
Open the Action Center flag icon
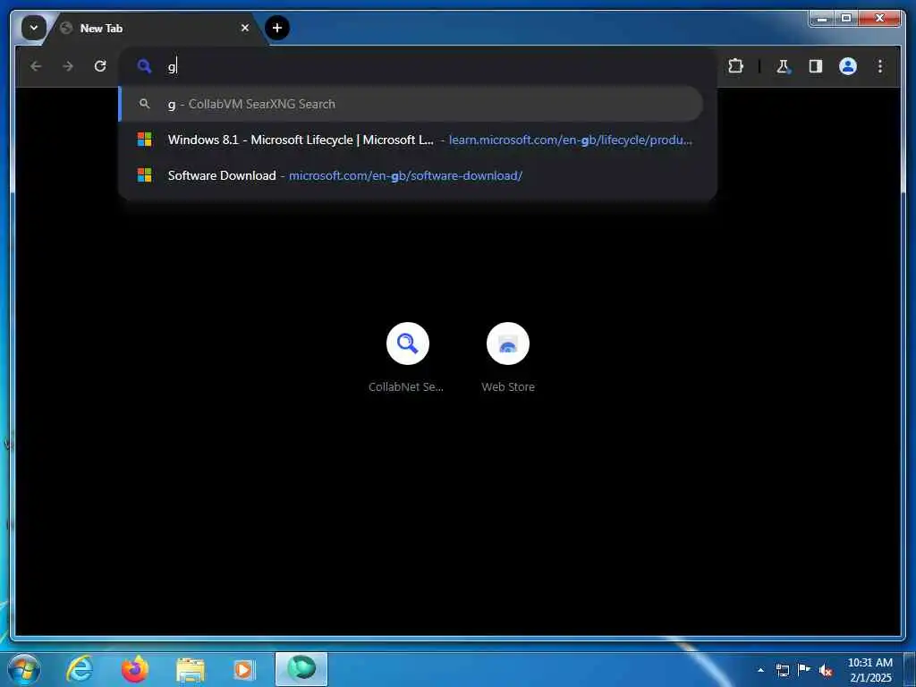tap(804, 670)
